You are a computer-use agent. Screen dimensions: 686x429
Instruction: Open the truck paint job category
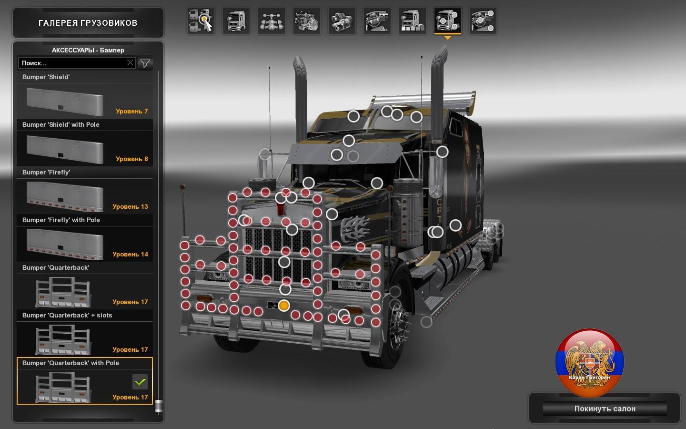point(412,21)
